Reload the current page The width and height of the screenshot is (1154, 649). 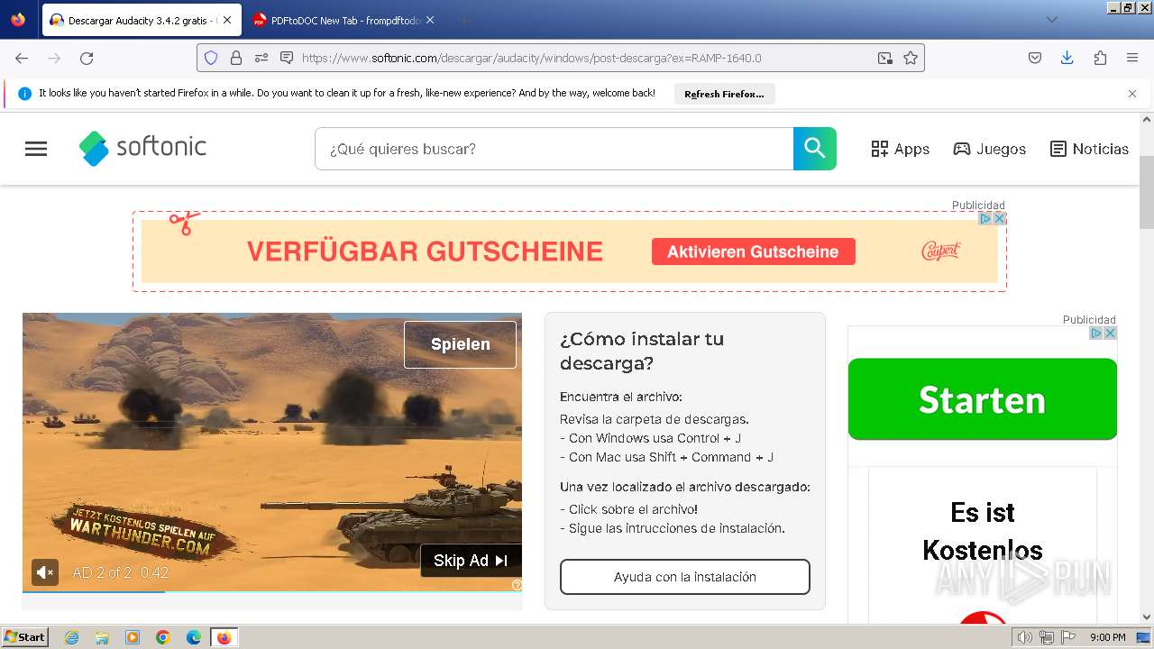(x=87, y=58)
